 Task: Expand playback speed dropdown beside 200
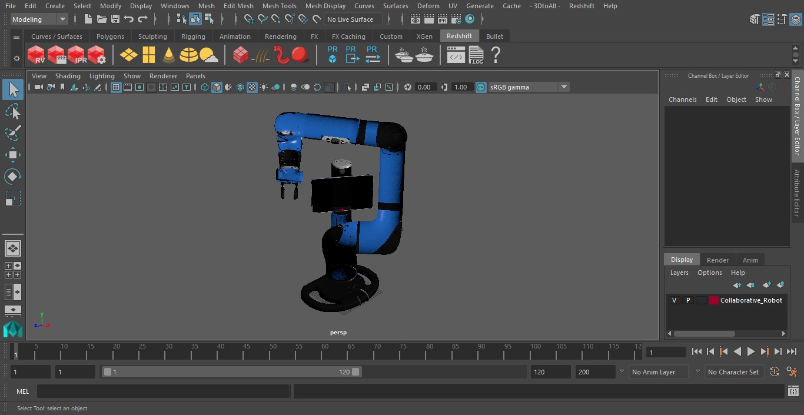pyautogui.click(x=621, y=371)
